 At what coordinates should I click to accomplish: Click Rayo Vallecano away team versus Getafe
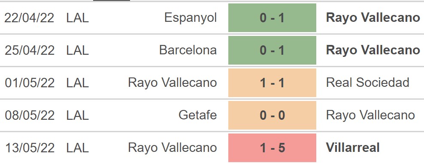pyautogui.click(x=370, y=116)
